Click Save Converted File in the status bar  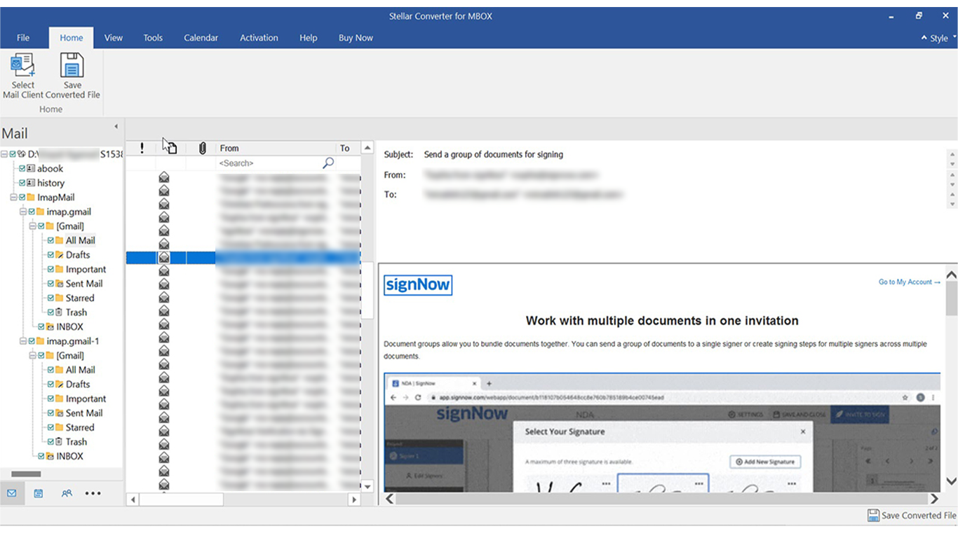point(912,516)
